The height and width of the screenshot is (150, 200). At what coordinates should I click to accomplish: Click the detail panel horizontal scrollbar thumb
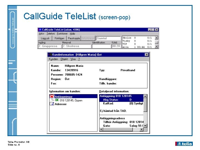pyautogui.click(x=118, y=129)
